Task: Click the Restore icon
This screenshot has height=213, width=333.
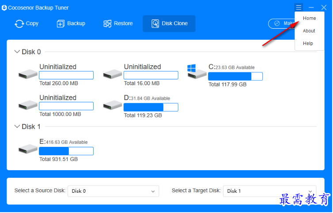Action: coord(107,24)
